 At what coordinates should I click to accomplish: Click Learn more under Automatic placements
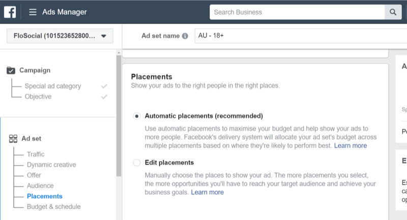351,145
